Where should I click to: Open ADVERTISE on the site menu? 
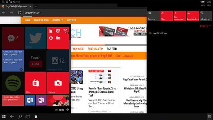(72, 20)
